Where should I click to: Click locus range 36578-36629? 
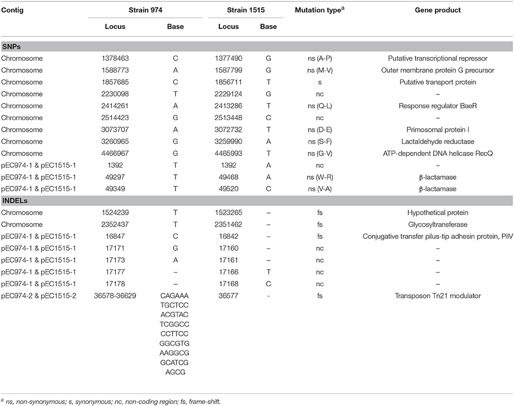[115, 296]
